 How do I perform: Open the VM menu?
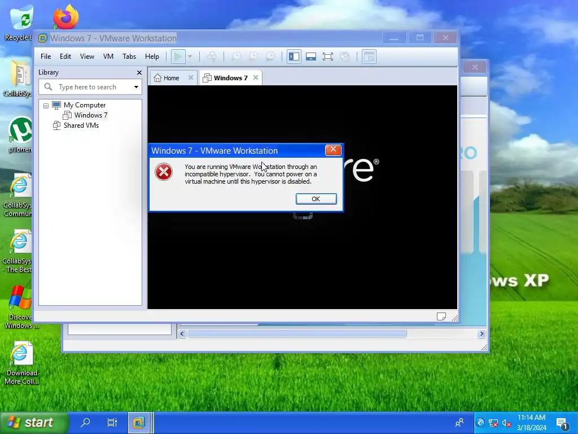pyautogui.click(x=108, y=57)
